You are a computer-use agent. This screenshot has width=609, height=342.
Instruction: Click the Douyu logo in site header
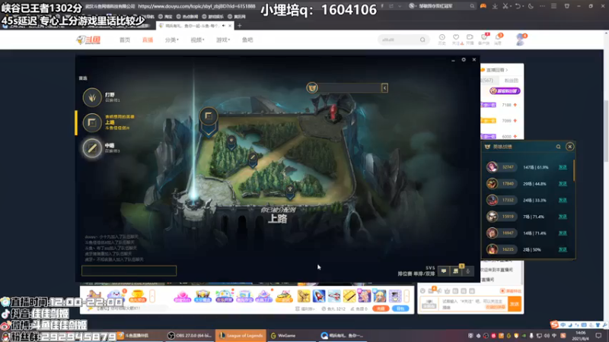click(x=88, y=40)
